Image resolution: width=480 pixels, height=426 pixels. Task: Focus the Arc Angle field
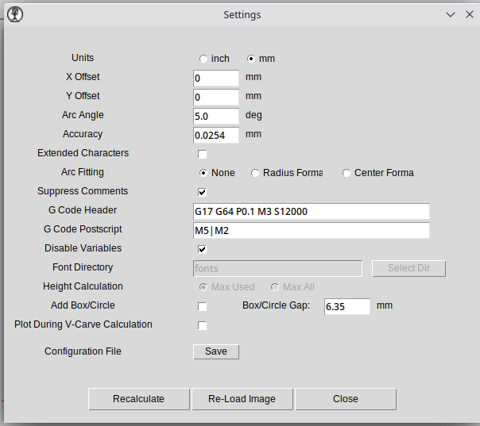click(215, 116)
